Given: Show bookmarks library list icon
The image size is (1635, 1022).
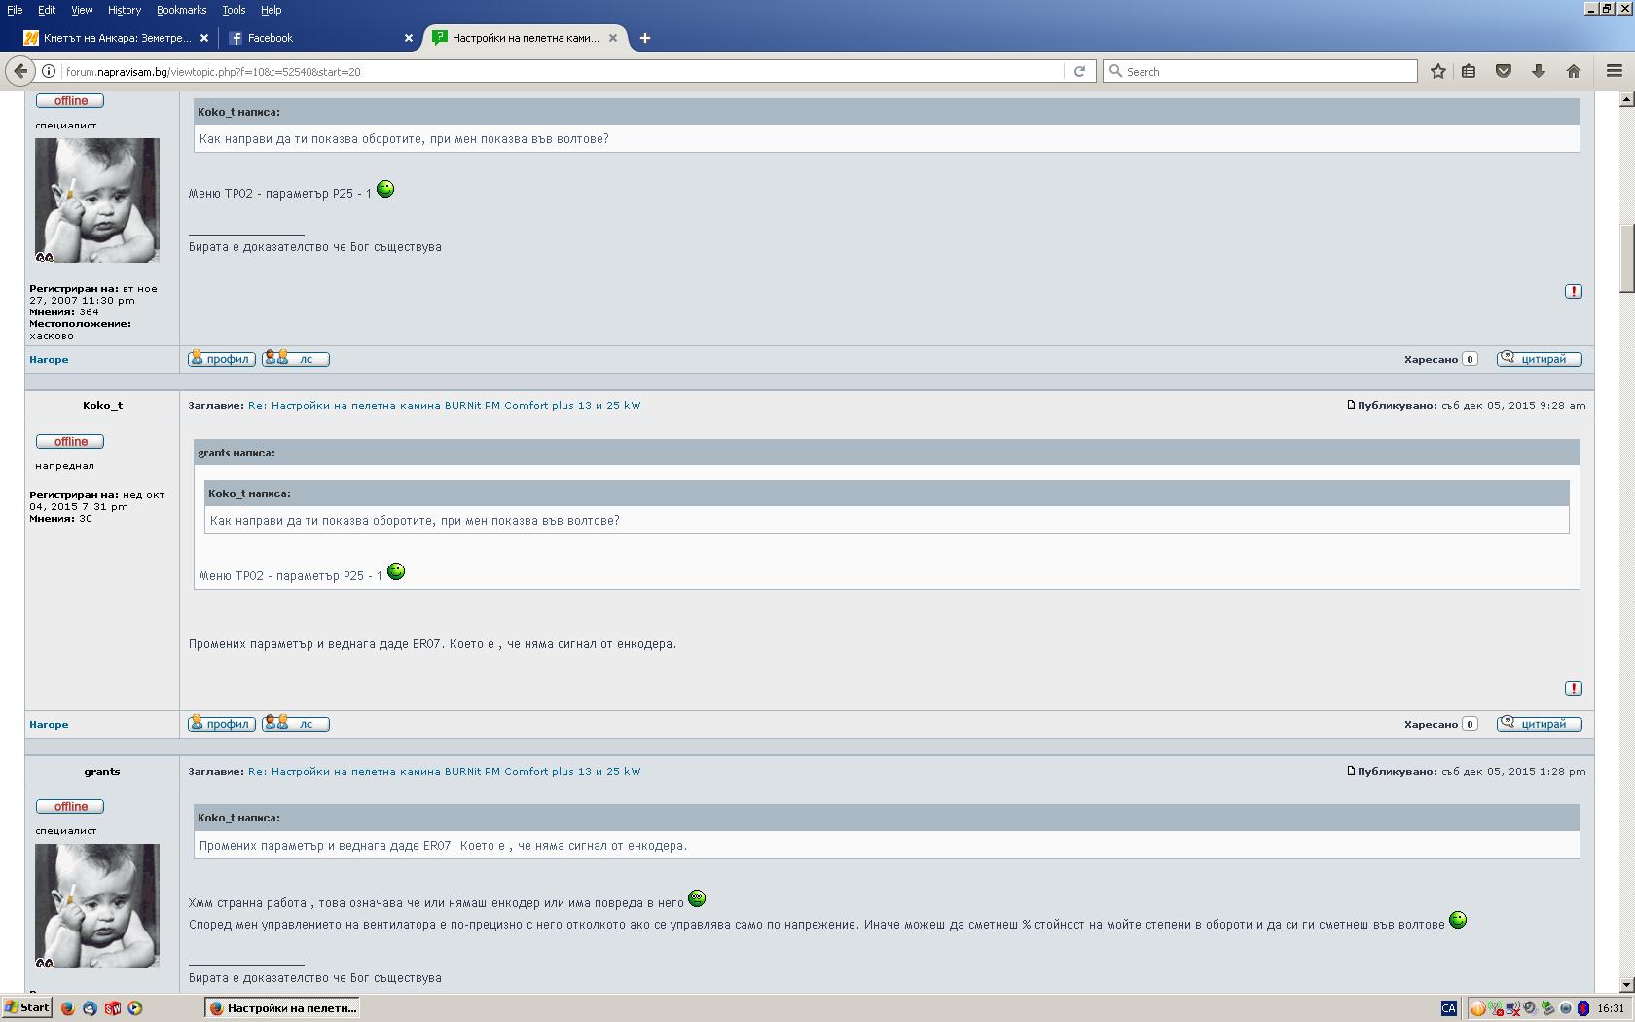Looking at the screenshot, I should (1469, 71).
